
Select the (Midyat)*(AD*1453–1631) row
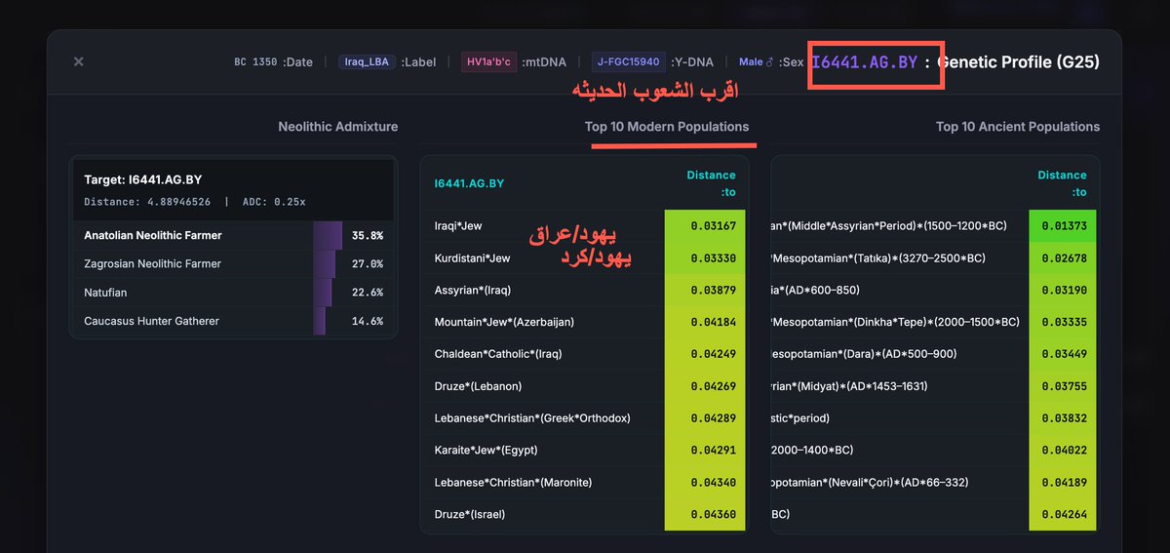(934, 386)
